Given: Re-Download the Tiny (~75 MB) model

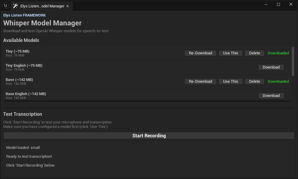Looking at the screenshot, I should coord(201,53).
